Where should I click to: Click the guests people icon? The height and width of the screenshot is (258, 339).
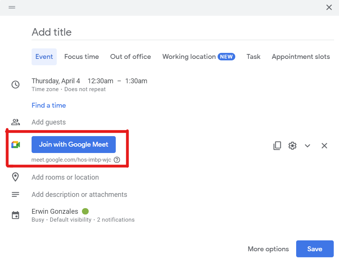pos(15,122)
